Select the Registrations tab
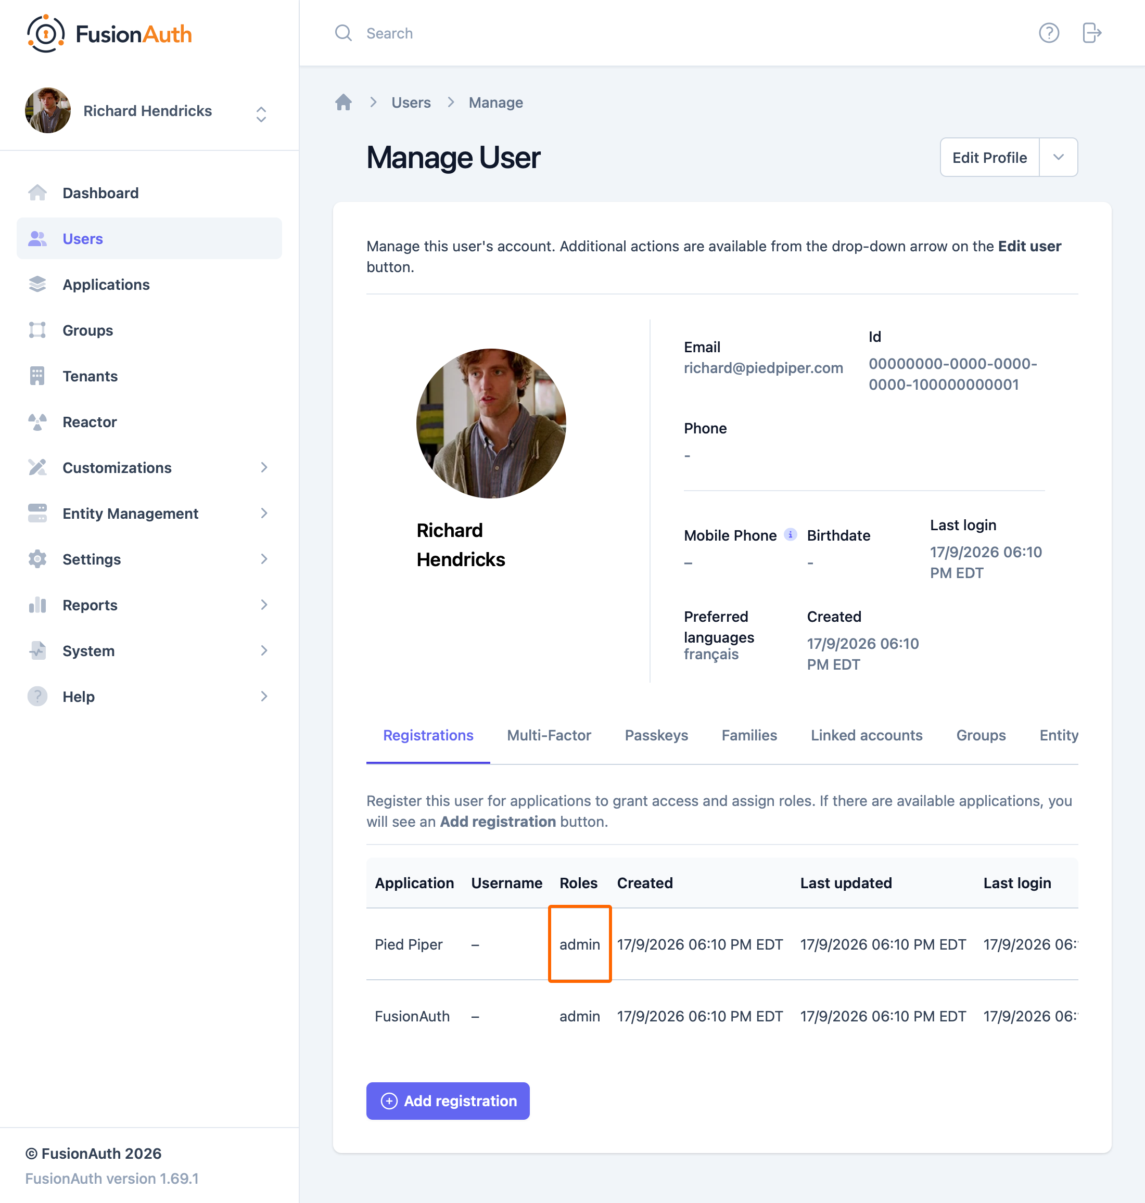 428,735
